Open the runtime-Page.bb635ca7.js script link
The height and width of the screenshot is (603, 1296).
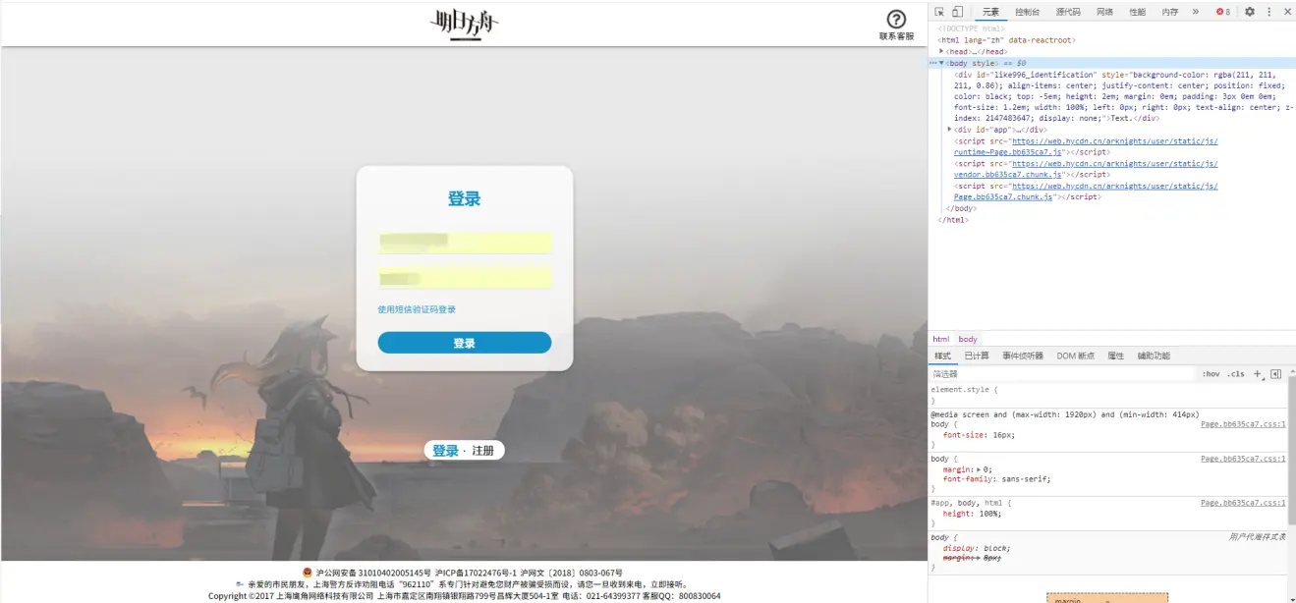1086,146
